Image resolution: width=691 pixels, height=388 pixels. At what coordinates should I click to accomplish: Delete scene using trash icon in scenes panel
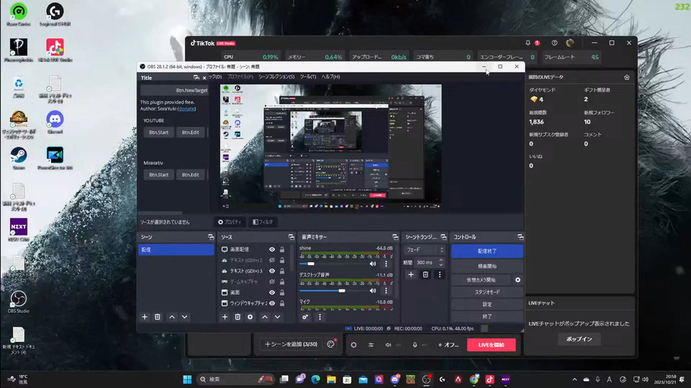click(158, 317)
